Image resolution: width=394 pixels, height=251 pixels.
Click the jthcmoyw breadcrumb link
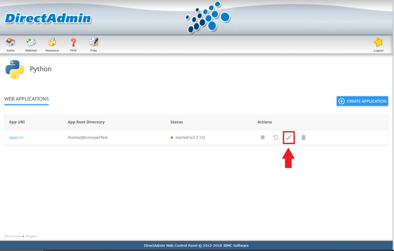(12, 236)
